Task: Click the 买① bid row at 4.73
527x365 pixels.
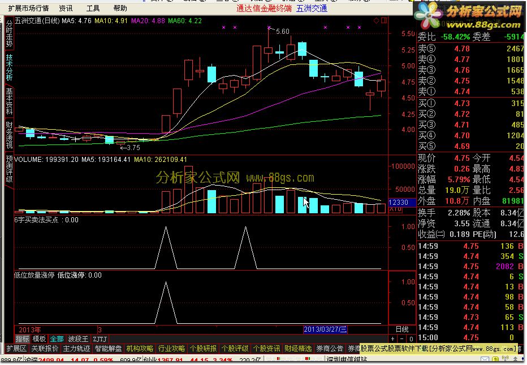Action: pos(471,103)
